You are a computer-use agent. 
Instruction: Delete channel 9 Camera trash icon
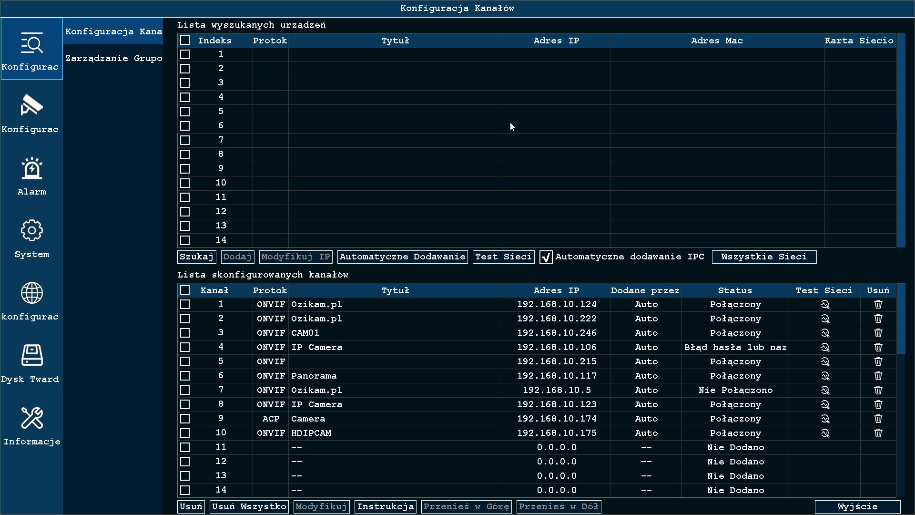(878, 419)
